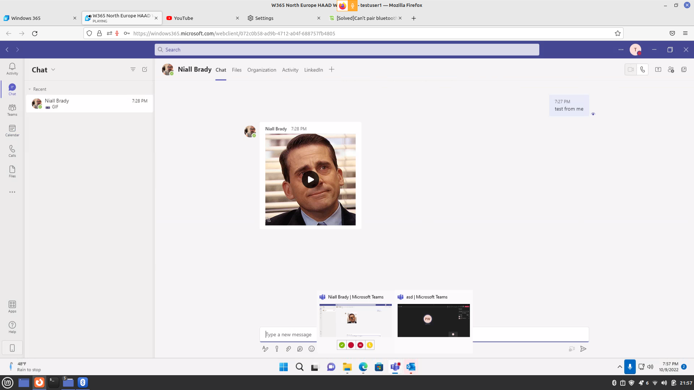Select yellow away status swatch
Screen dimensions: 694x390
coord(369,345)
